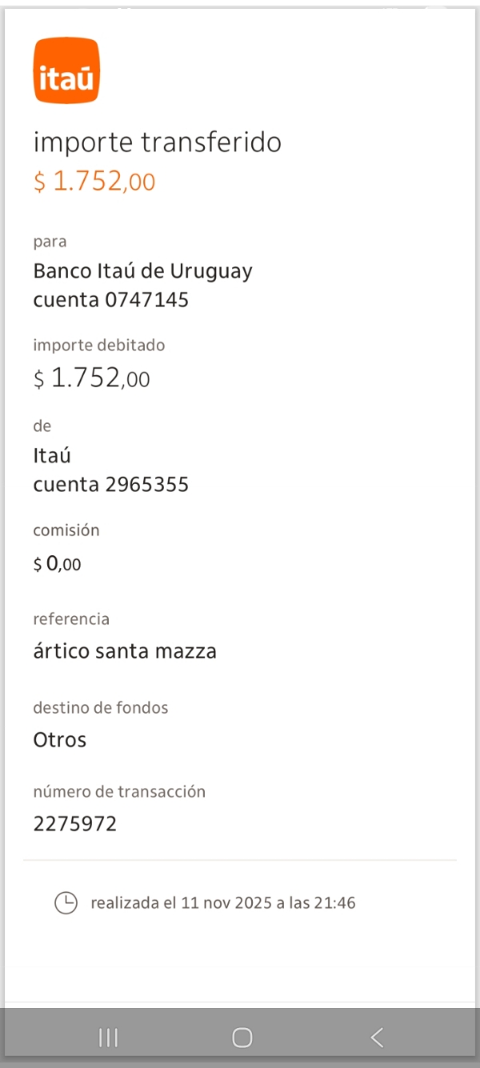Select the orange transferred amount $ 1.752,00
The image size is (480, 1068).
(x=94, y=182)
